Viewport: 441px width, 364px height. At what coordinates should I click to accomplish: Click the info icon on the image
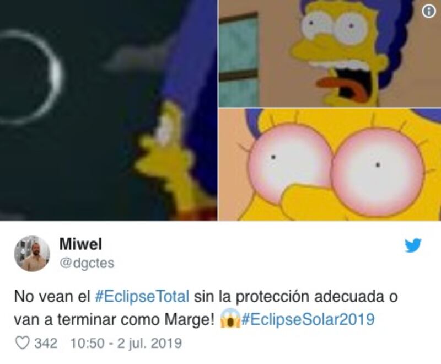pos(429,12)
